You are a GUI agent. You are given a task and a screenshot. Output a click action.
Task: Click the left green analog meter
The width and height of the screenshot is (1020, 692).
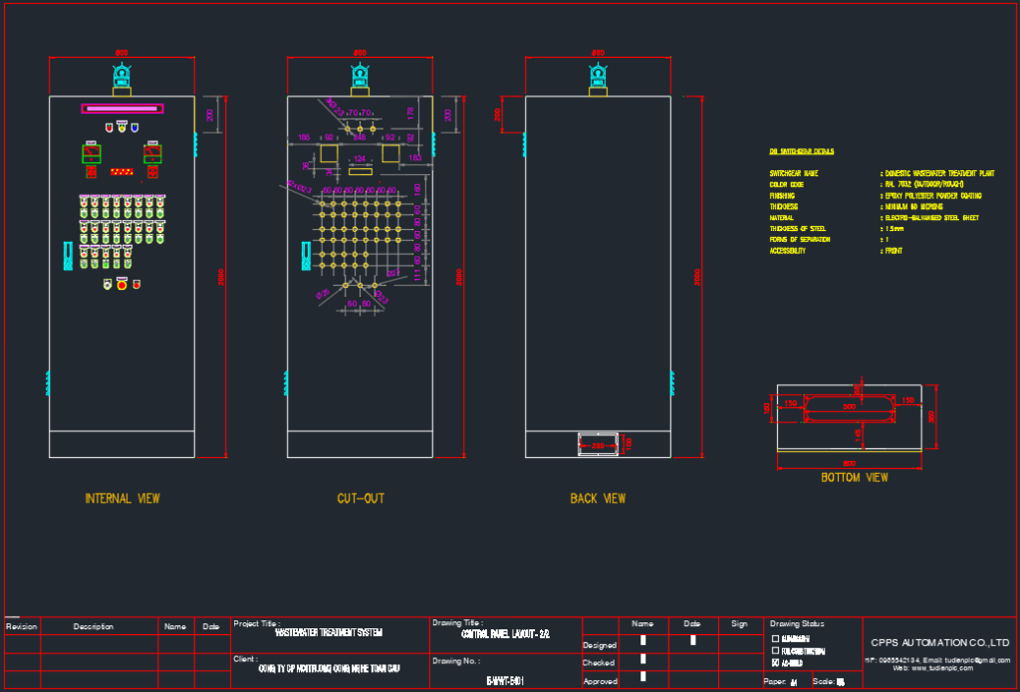click(91, 152)
